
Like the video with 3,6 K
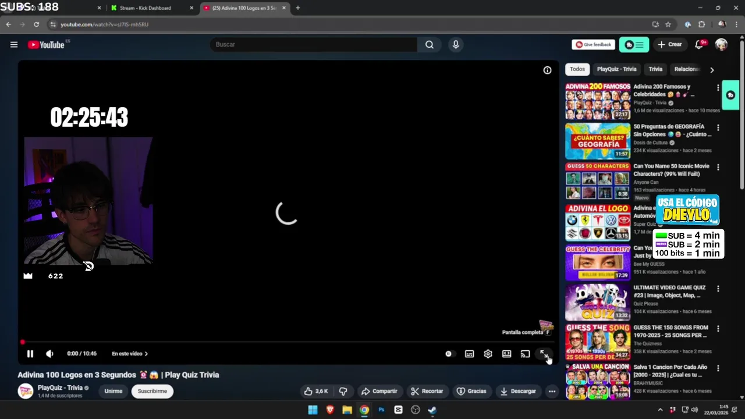[315, 391]
